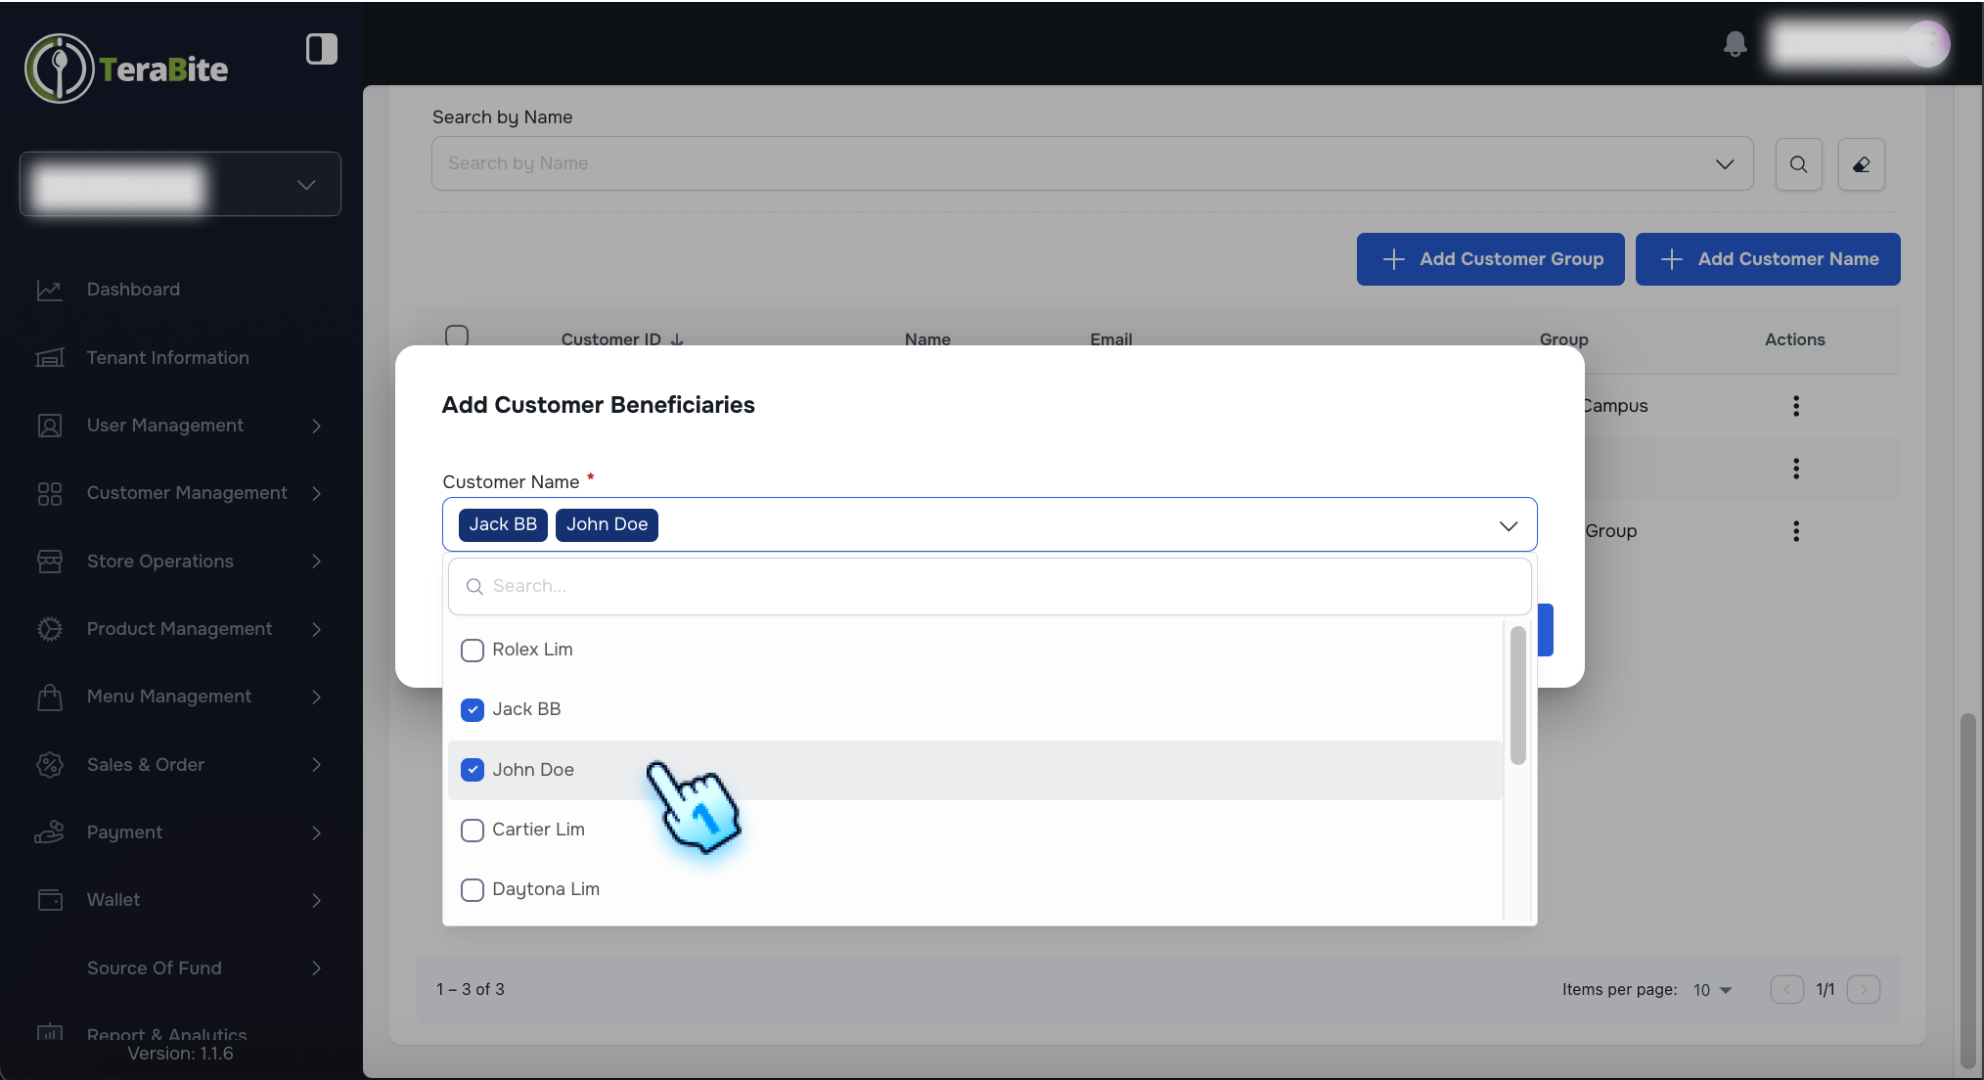Open the Search by Name dropdown arrow
The width and height of the screenshot is (1984, 1080).
tap(1724, 163)
